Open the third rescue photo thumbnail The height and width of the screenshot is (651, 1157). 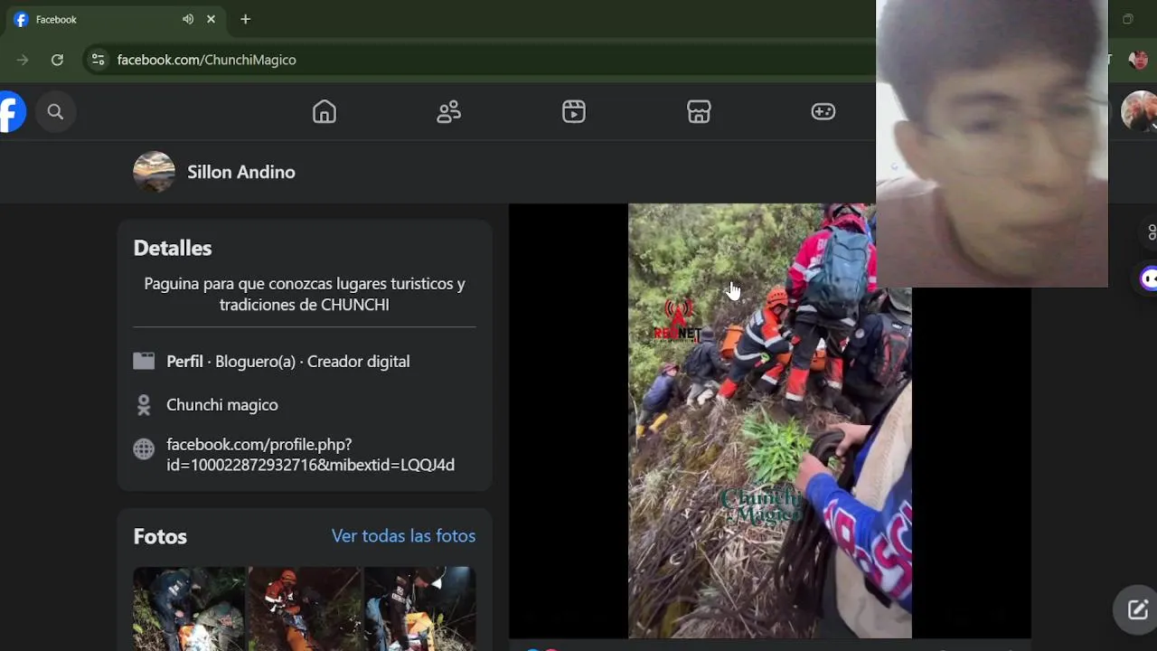click(x=419, y=609)
